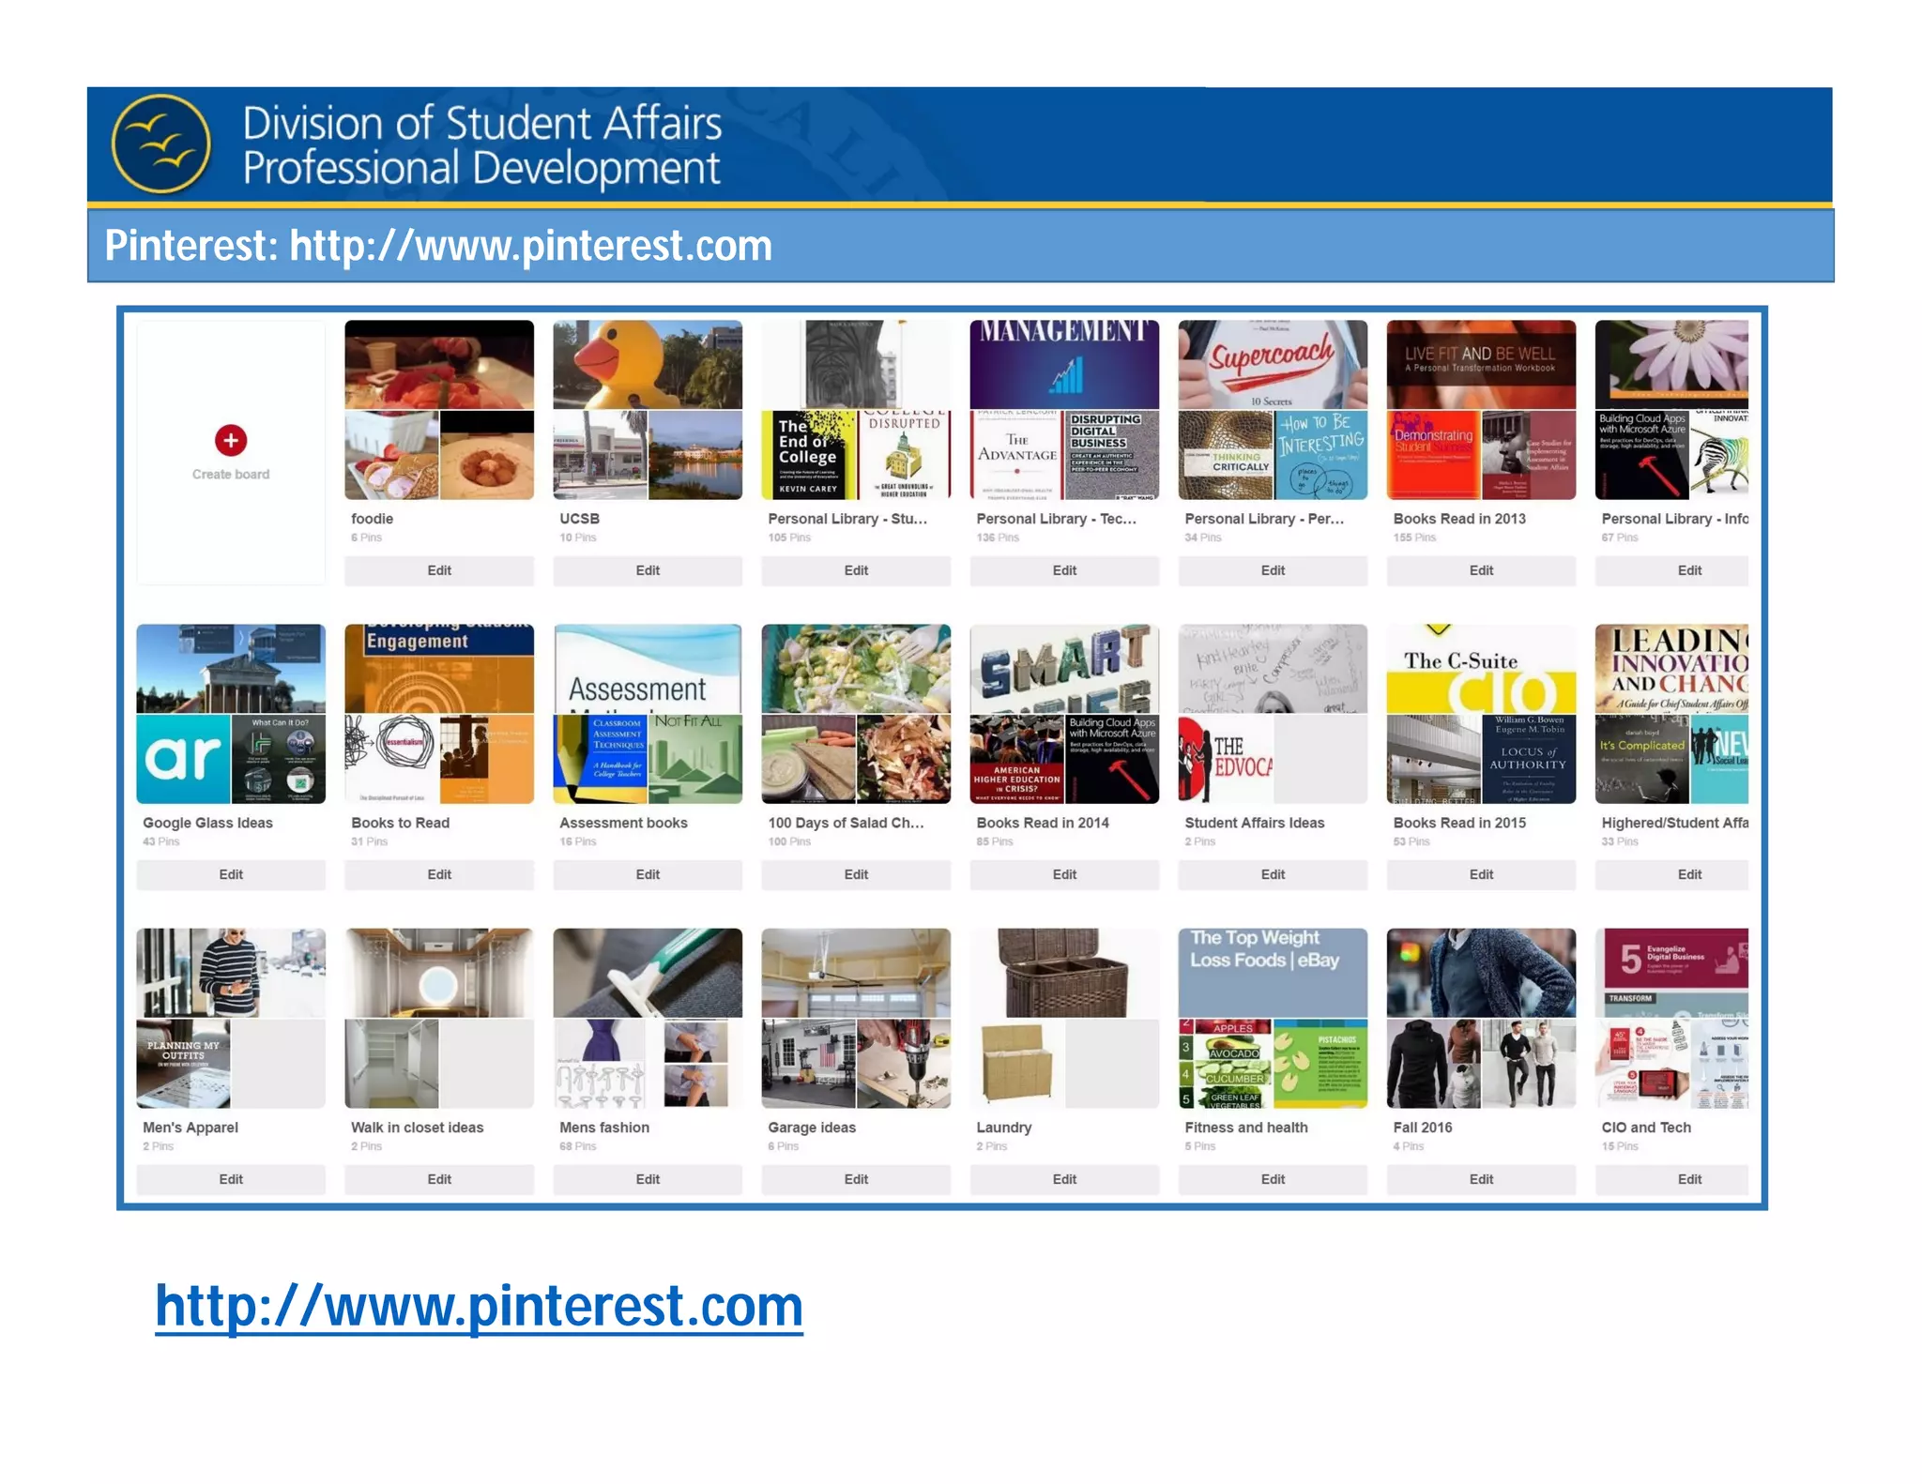Click the Assessment books title
This screenshot has width=1922, height=1484.
click(x=623, y=823)
